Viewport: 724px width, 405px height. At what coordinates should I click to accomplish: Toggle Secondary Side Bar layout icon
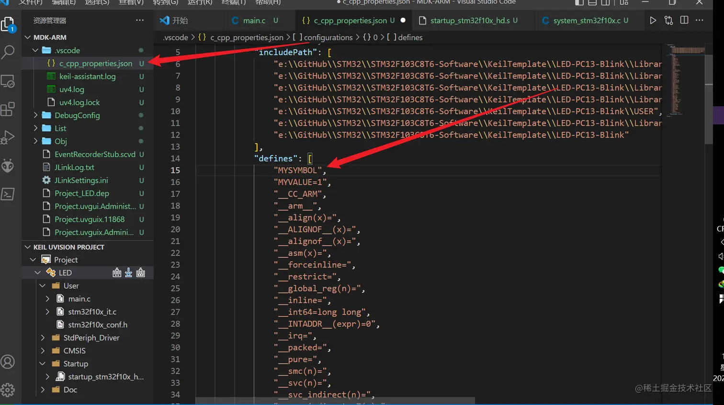coord(606,2)
